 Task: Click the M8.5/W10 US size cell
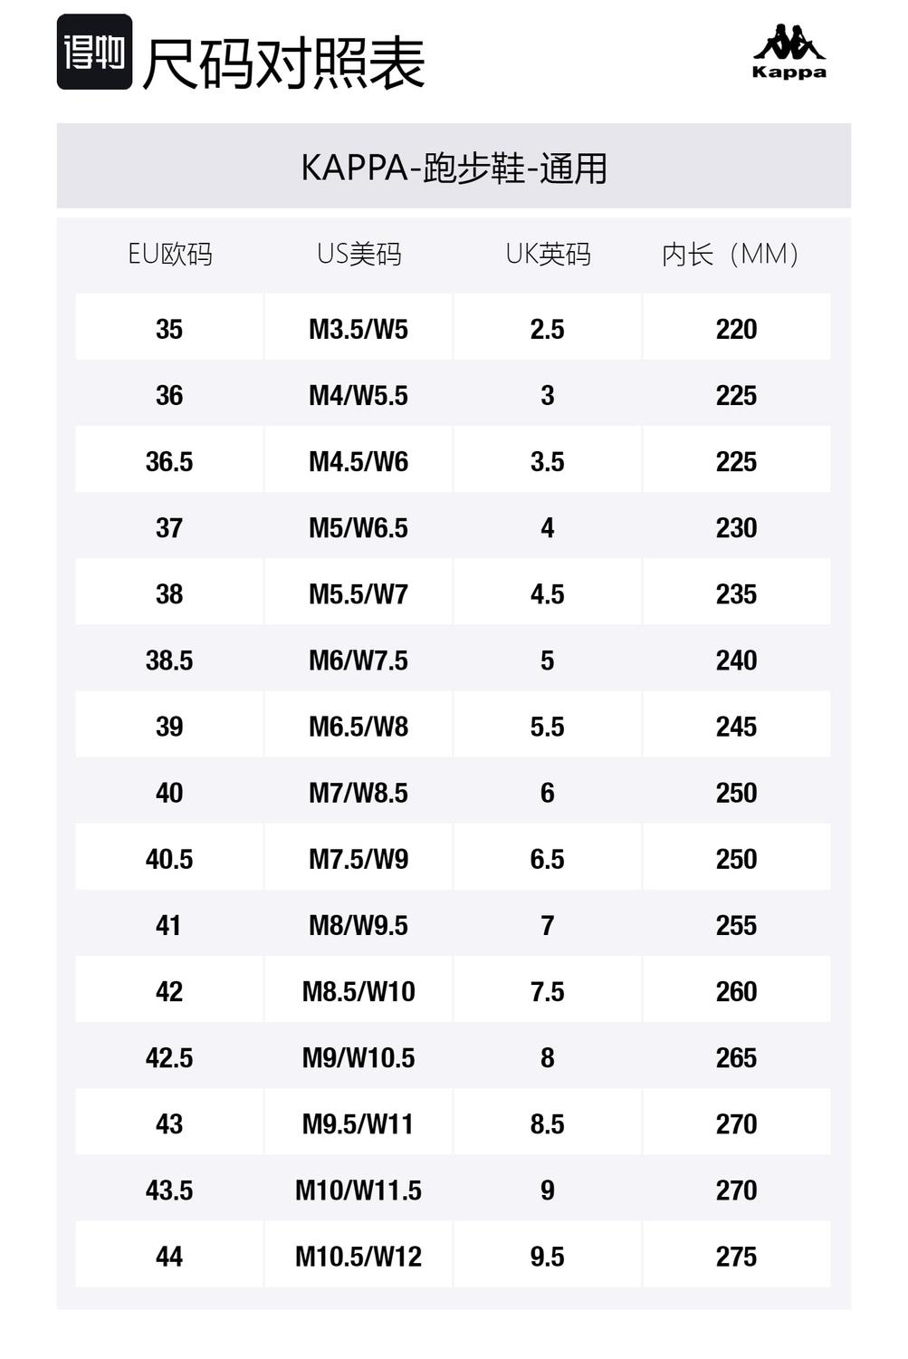point(358,990)
